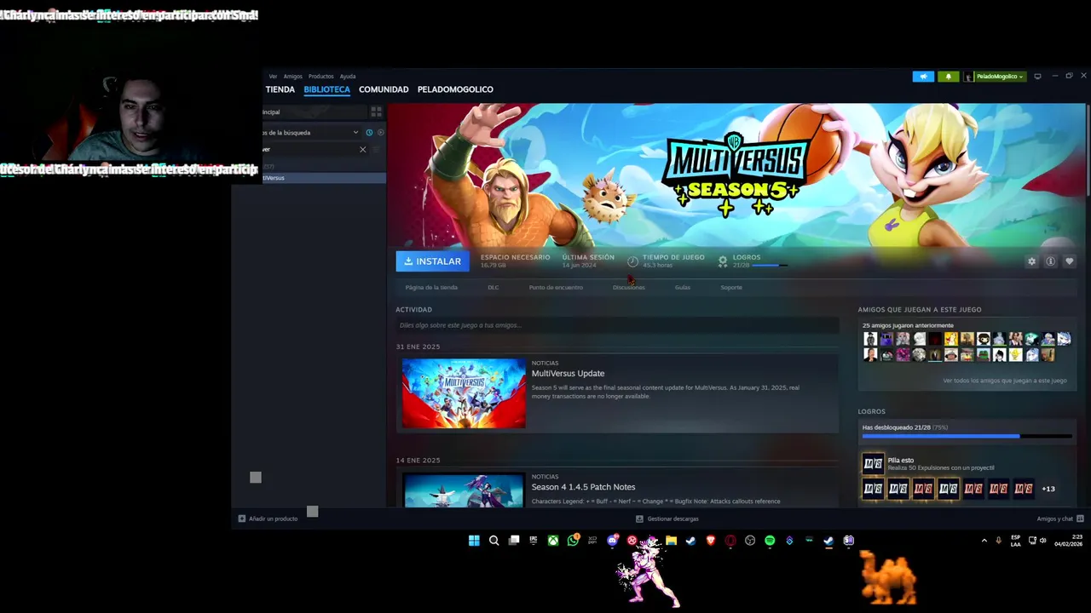Click the plus icon for Añadir un producto
Viewport: 1091px width, 613px height.
tap(242, 518)
